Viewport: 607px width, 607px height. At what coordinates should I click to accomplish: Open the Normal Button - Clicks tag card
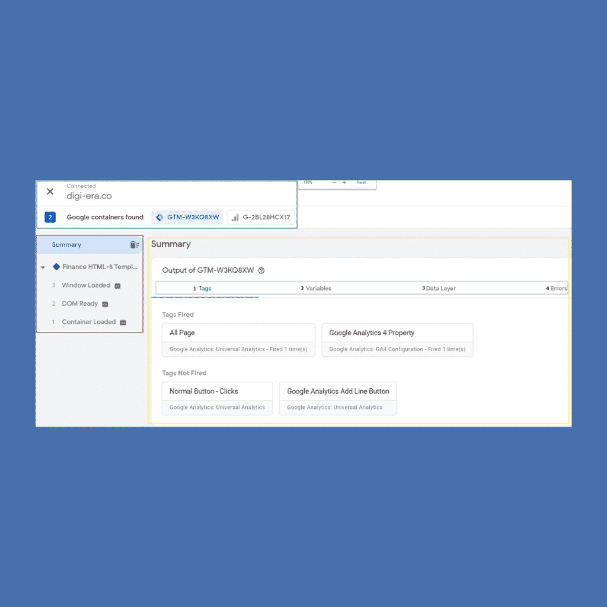pos(217,398)
